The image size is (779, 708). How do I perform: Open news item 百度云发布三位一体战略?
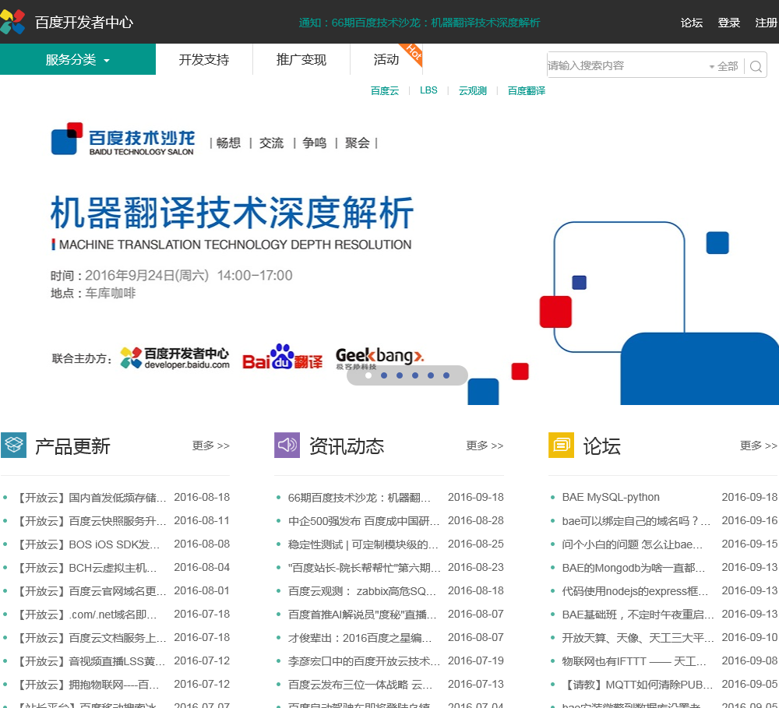[x=360, y=684]
